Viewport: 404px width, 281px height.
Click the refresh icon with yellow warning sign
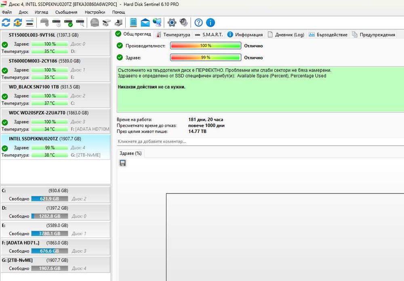click(x=17, y=23)
